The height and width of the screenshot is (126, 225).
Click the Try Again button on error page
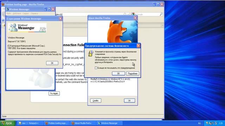click(x=54, y=93)
